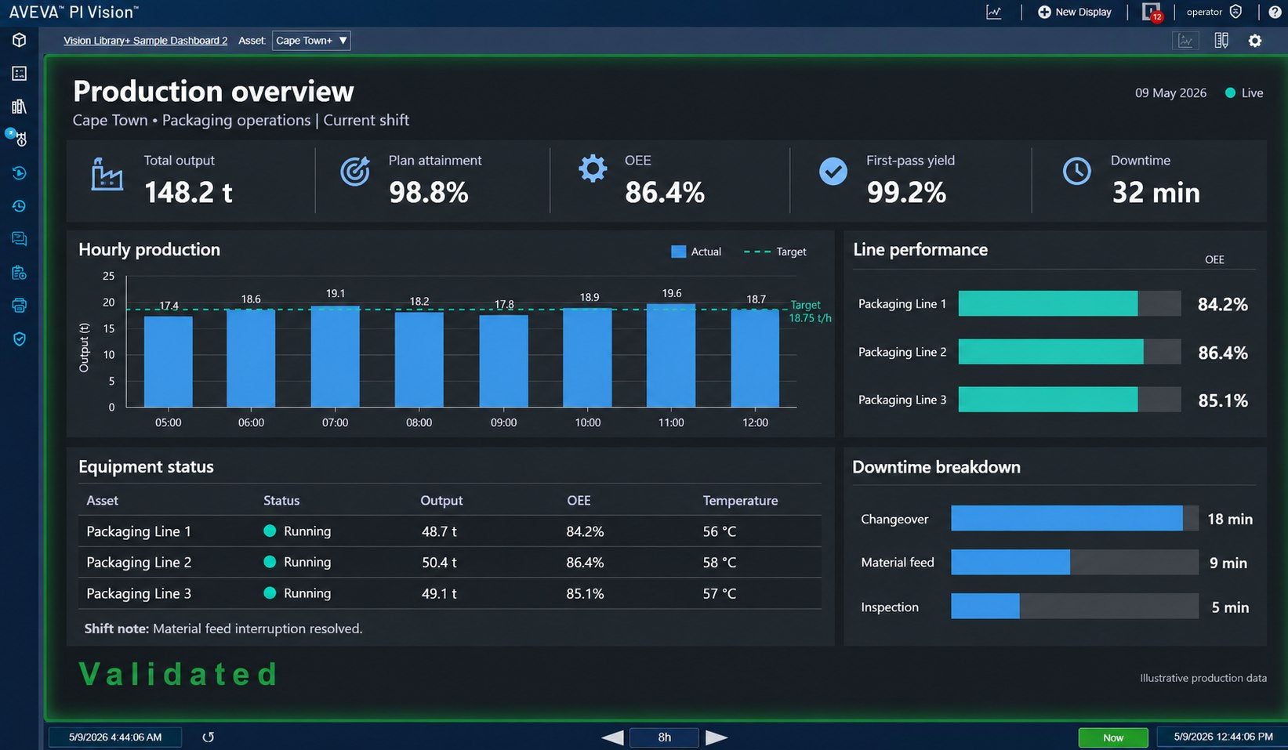Open the Assets cube icon in sidebar
The width and height of the screenshot is (1288, 750).
coord(20,40)
